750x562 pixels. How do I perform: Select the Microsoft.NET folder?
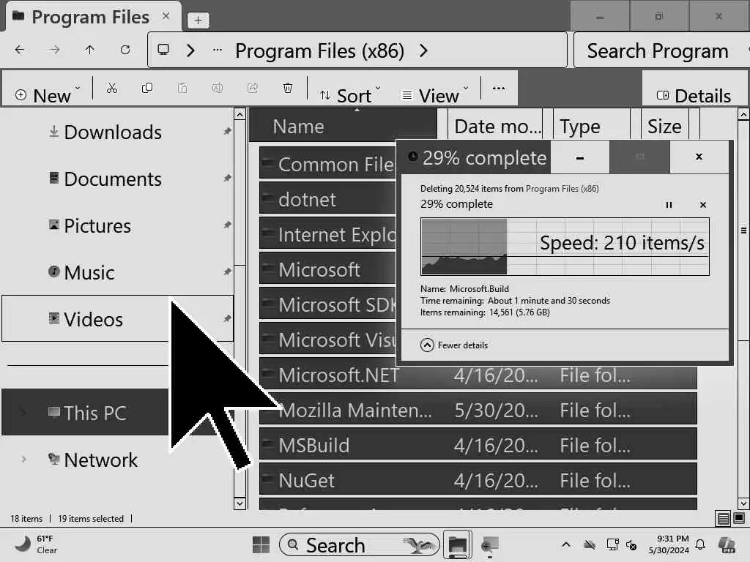(478, 375)
